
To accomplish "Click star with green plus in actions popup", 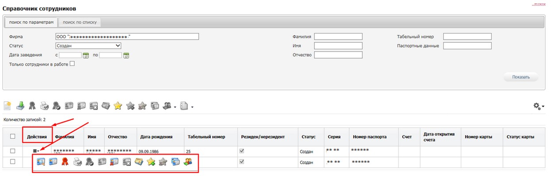I will click(151, 162).
